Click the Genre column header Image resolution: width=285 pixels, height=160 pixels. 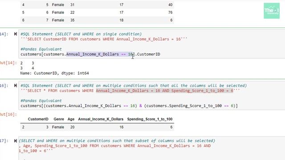coord(59,119)
